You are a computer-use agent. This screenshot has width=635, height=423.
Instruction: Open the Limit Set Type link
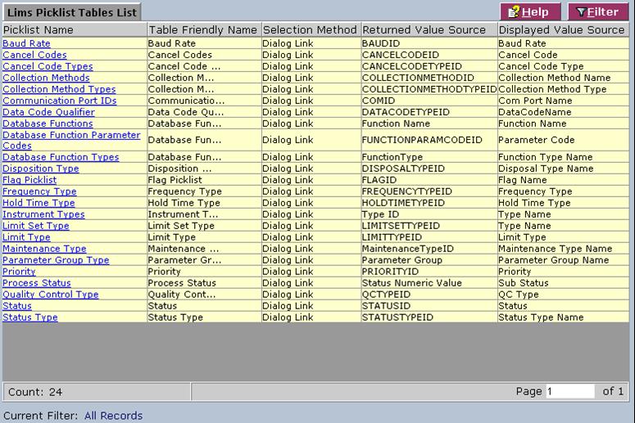pos(35,226)
